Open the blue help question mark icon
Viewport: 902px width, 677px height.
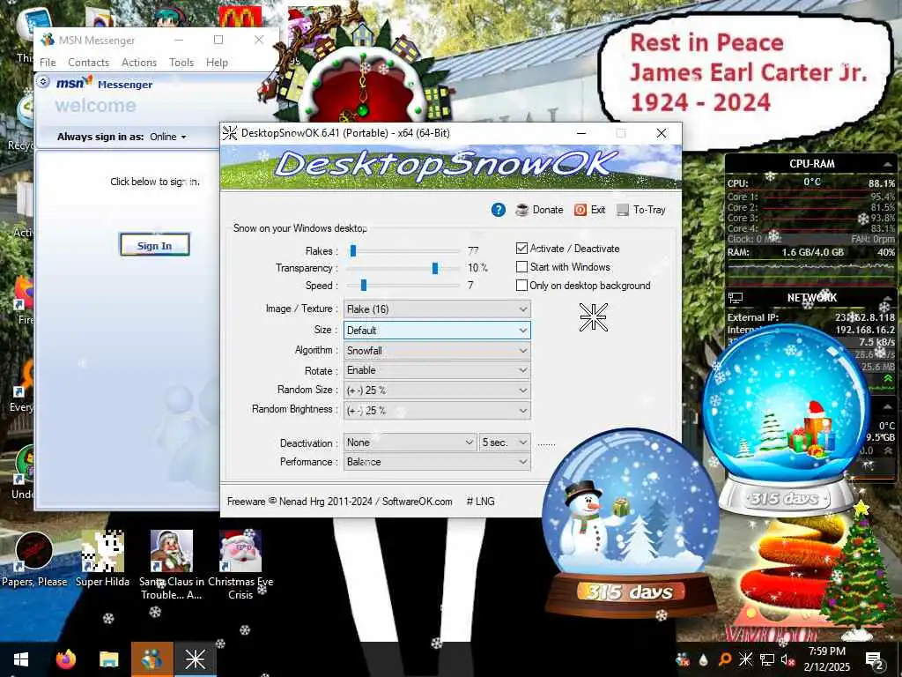tap(499, 210)
